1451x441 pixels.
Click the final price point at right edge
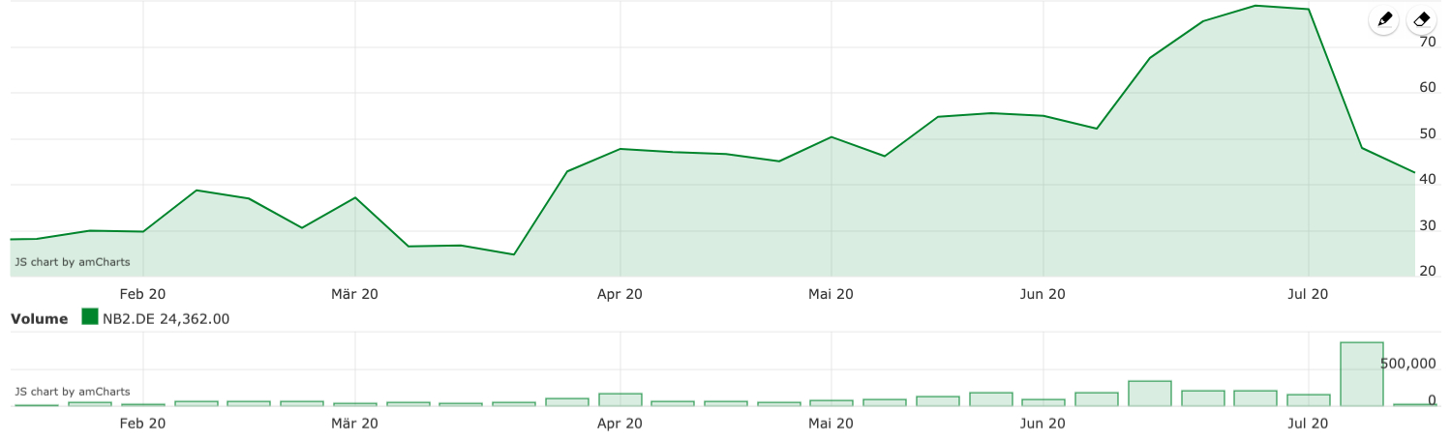(1414, 173)
